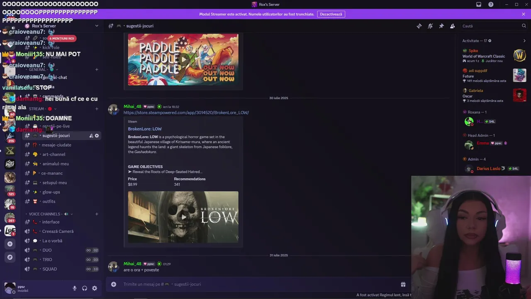Join the SQUAD voice channel
Screen dimensions: 531x299
[62, 269]
